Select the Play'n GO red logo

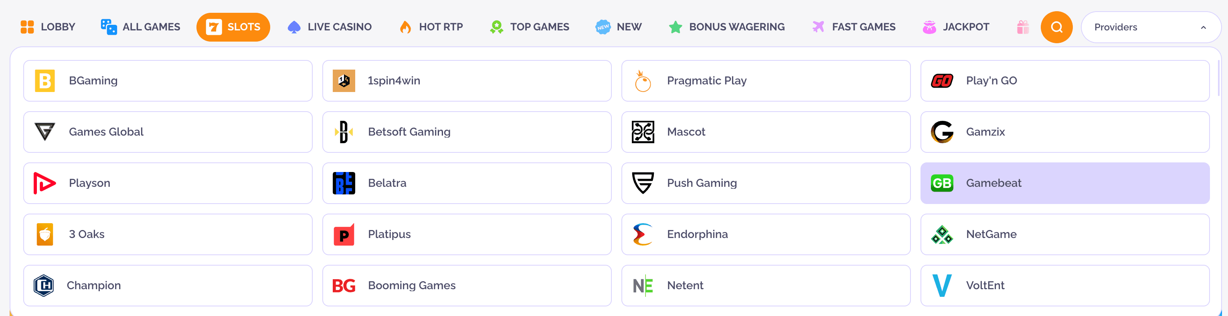click(x=942, y=80)
